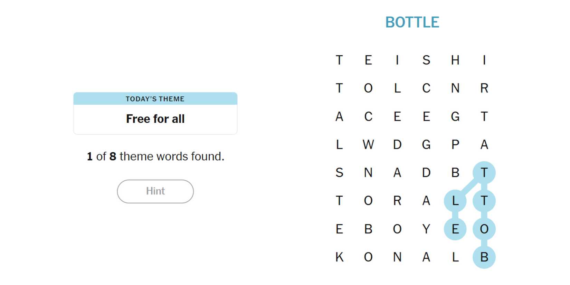Image resolution: width=570 pixels, height=285 pixels.
Task: Pick the letter Y in the grid
Action: click(426, 229)
